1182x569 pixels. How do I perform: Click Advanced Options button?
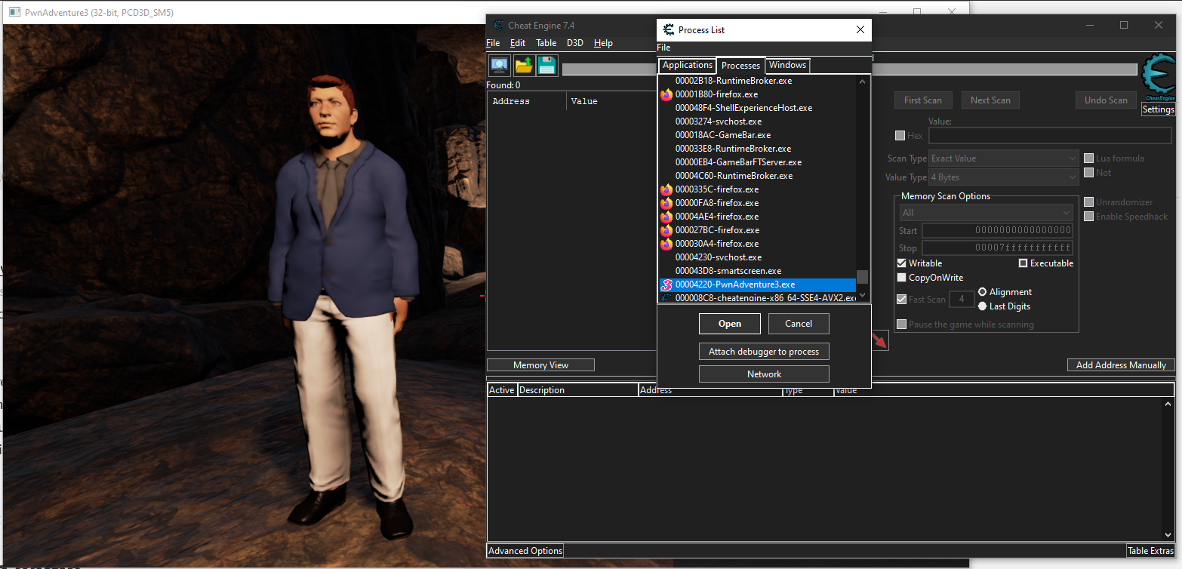tap(525, 551)
